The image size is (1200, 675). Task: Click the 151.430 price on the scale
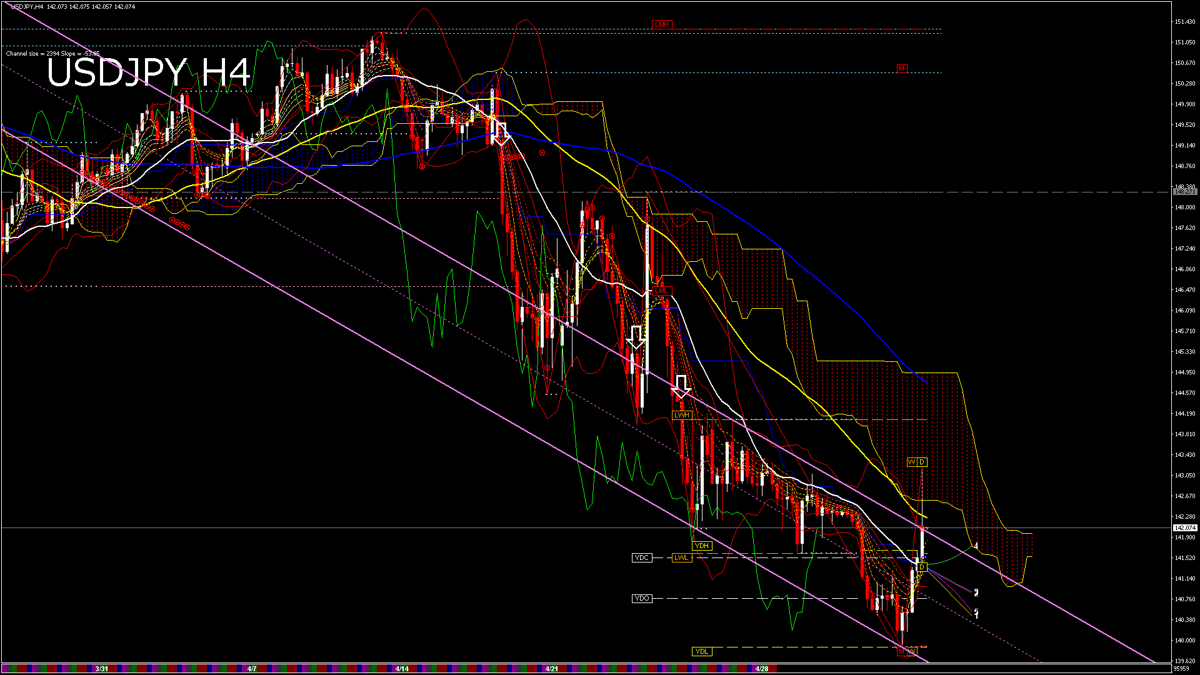1185,22
